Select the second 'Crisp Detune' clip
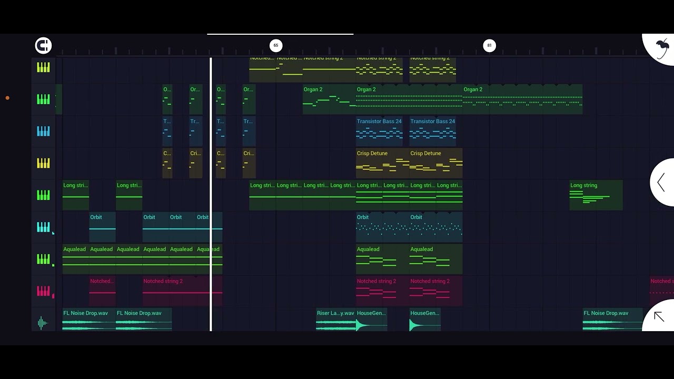 436,163
